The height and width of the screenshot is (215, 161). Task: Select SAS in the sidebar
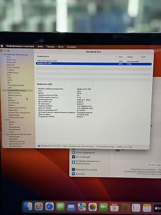(x=9, y=77)
